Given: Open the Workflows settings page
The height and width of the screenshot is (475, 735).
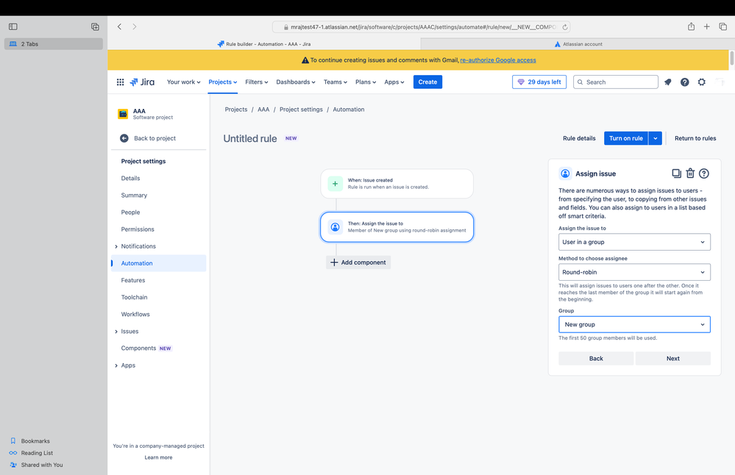Looking at the screenshot, I should coord(135,314).
